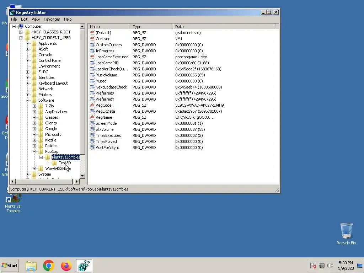Launch Firefox from the taskbar

click(x=66, y=266)
